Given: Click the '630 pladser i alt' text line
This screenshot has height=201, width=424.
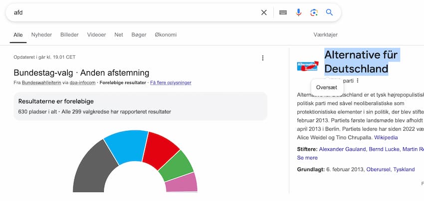Looking at the screenshot, I should pyautogui.click(x=95, y=112).
